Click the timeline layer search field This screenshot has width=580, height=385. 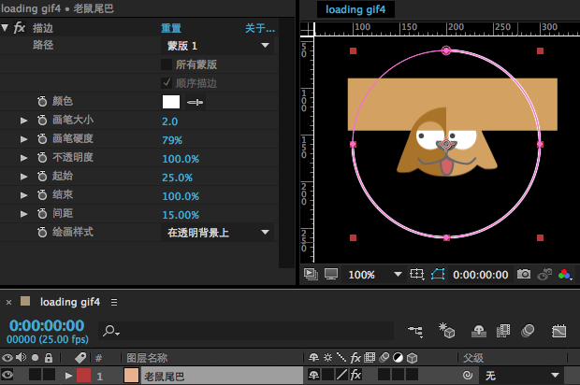pyautogui.click(x=246, y=331)
